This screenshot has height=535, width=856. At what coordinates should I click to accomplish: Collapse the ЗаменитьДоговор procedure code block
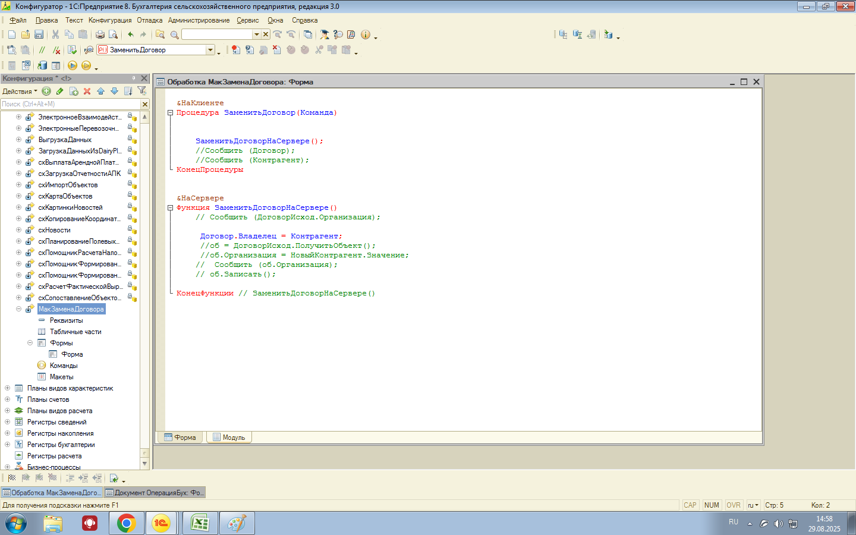click(x=170, y=112)
